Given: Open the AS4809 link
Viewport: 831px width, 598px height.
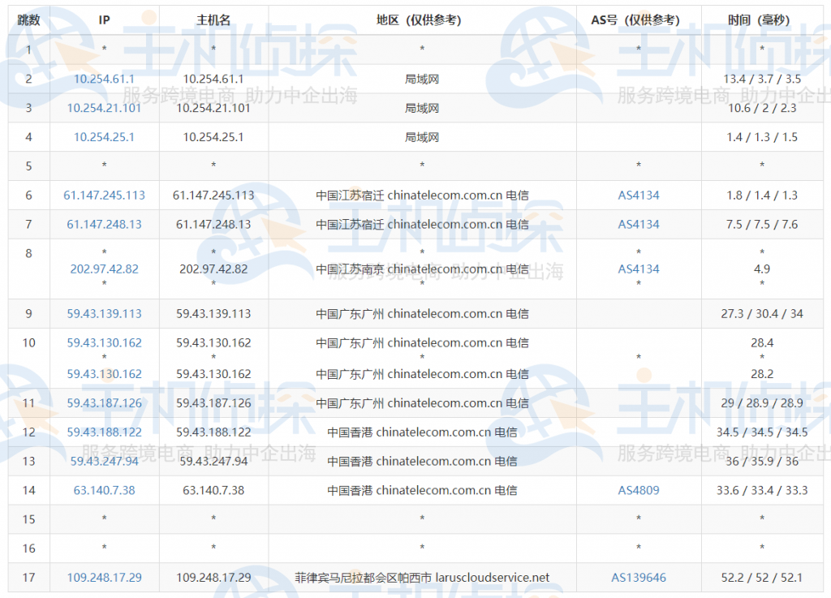Looking at the screenshot, I should click(639, 490).
